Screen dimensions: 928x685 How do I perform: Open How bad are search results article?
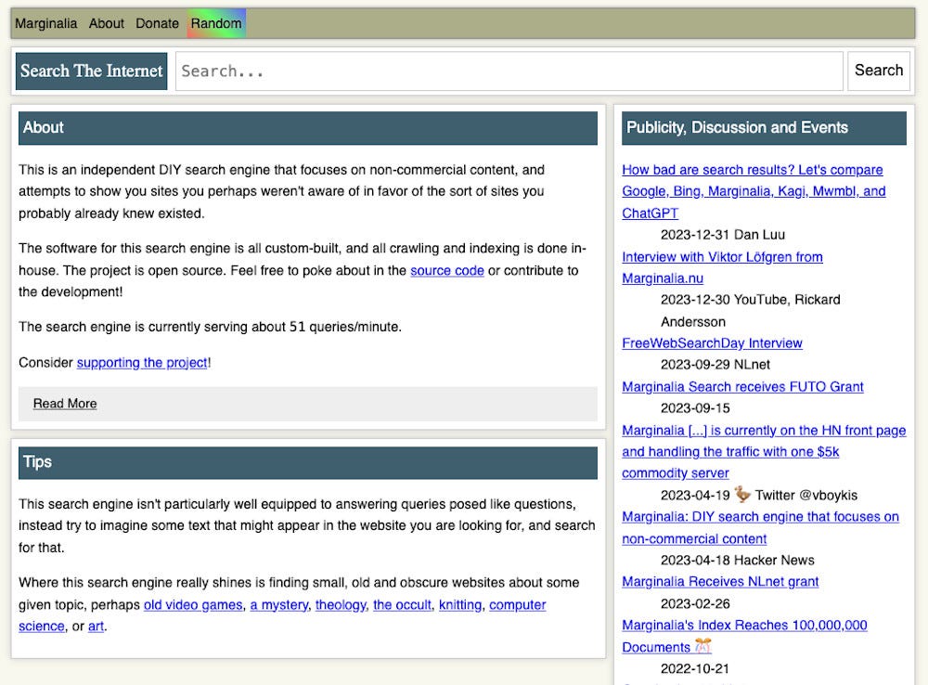tap(753, 191)
